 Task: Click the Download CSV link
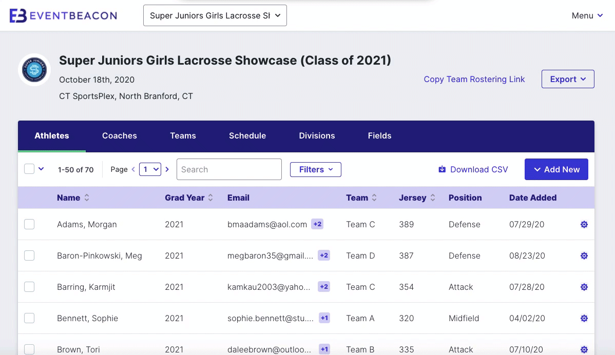(473, 169)
